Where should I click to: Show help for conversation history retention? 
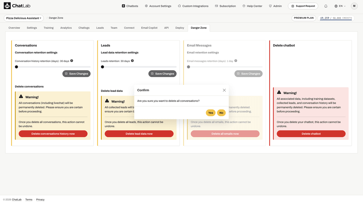click(x=72, y=61)
